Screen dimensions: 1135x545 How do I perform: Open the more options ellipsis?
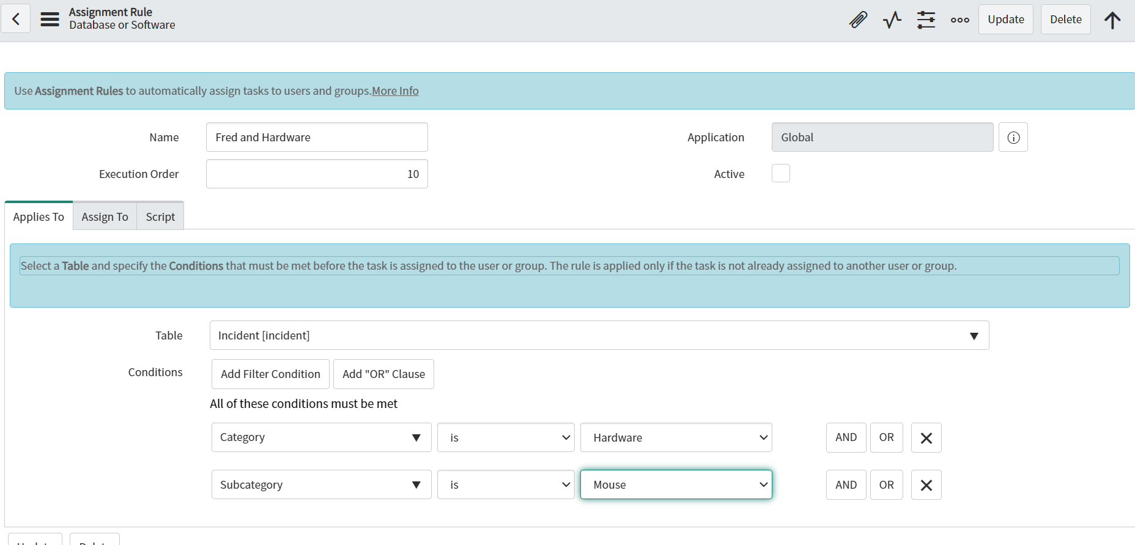[960, 20]
